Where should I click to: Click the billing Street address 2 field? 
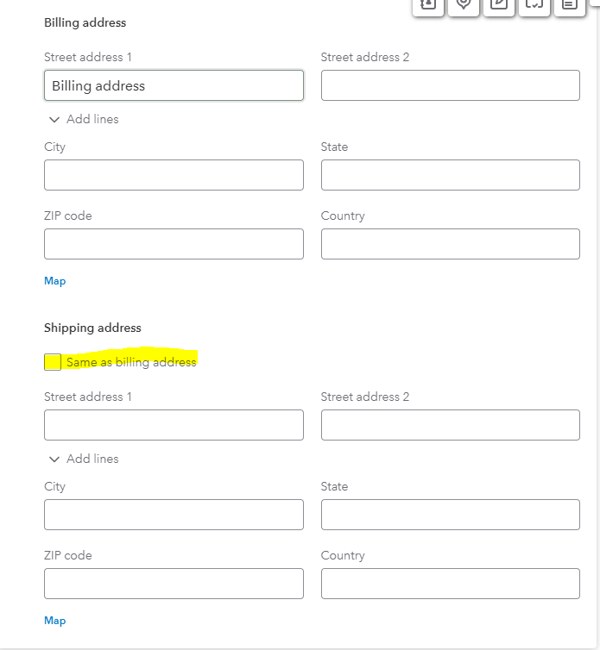point(451,85)
